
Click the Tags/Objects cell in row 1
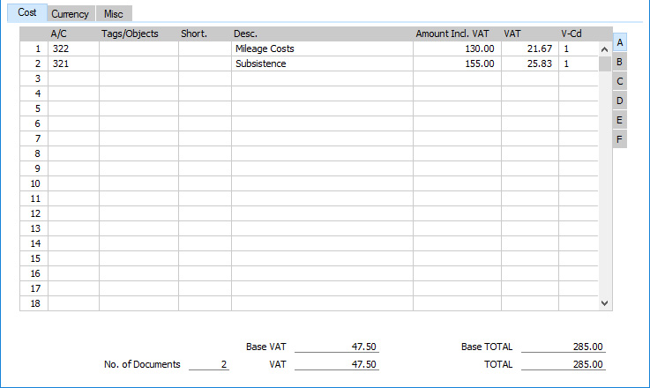(x=138, y=48)
